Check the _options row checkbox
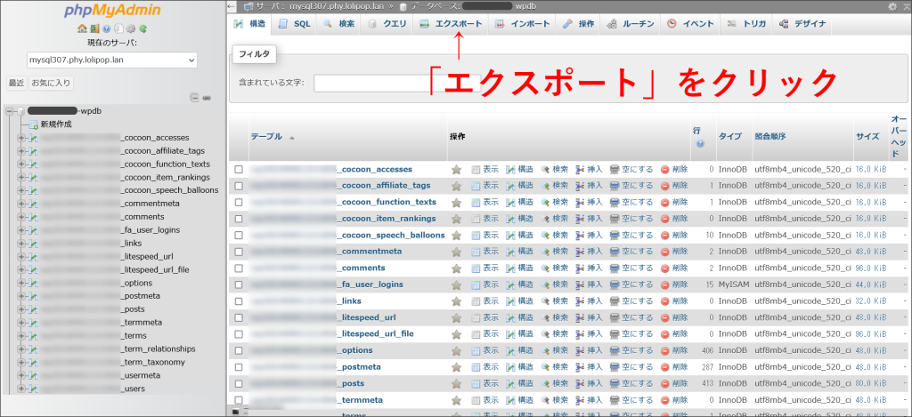The width and height of the screenshot is (912, 417). coord(239,350)
